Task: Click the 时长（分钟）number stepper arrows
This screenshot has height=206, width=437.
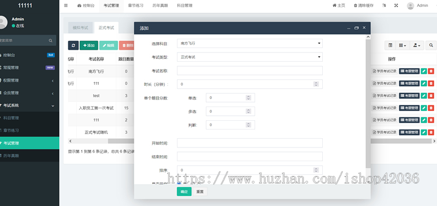Action: point(316,84)
